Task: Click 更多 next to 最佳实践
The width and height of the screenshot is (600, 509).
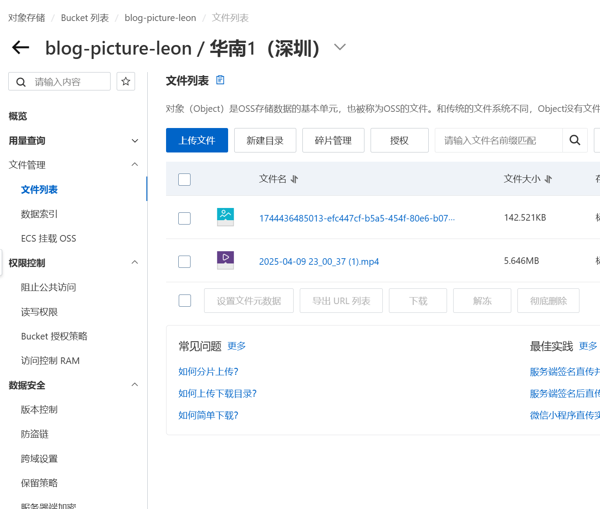Action: point(588,346)
